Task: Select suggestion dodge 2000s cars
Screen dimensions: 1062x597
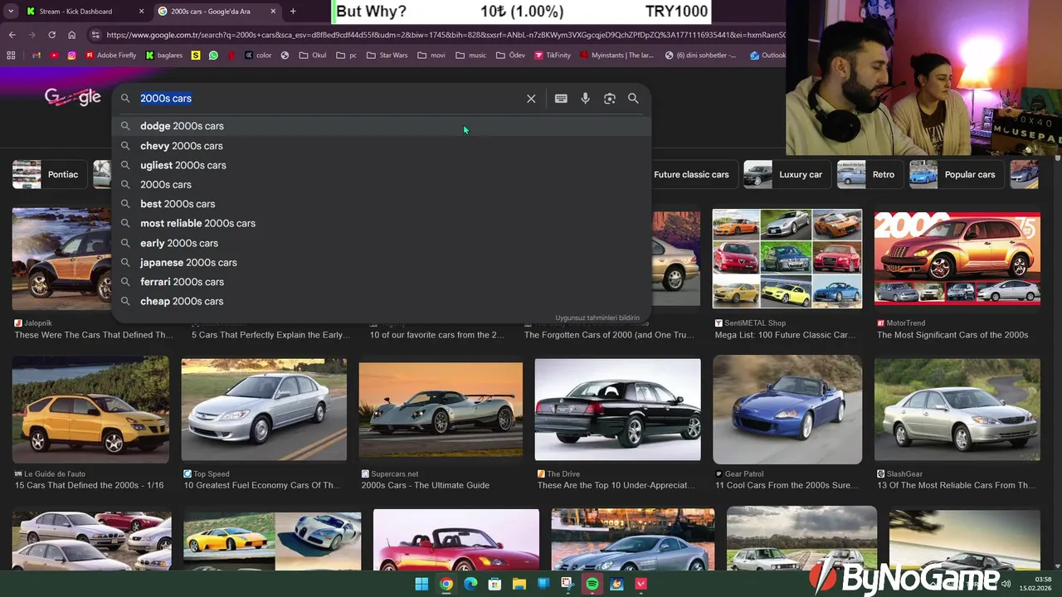Action: 381,126
